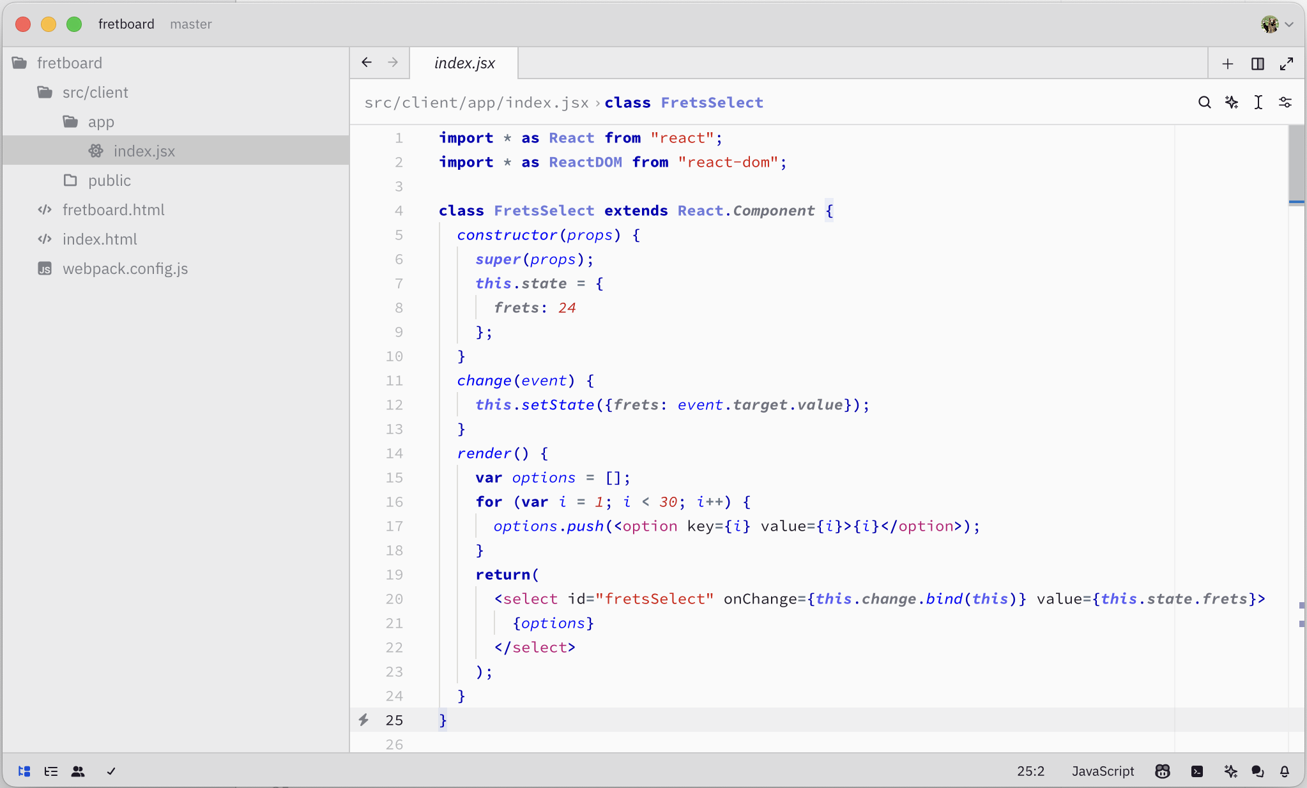Open the collaboration people panel

tap(78, 771)
